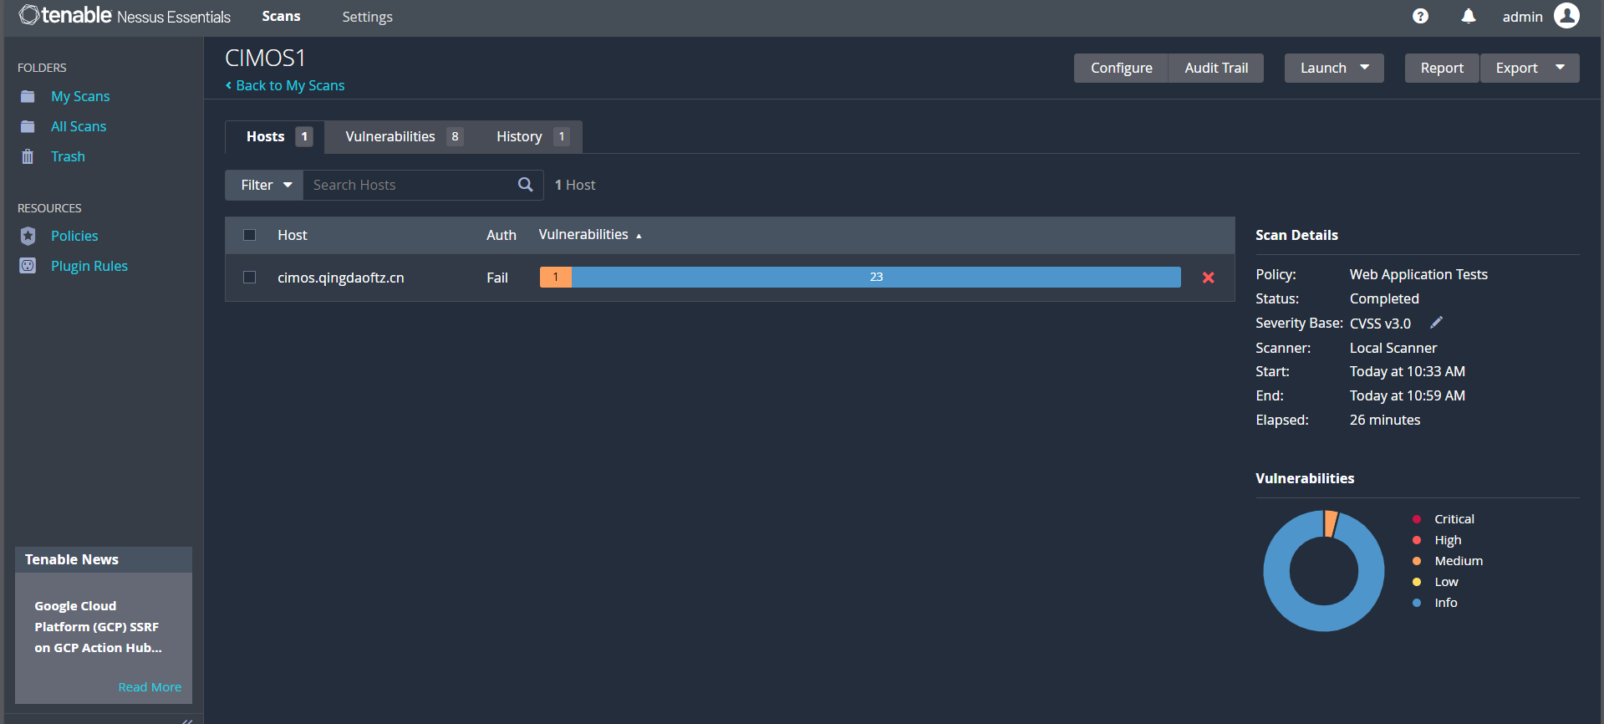1604x724 pixels.
Task: Click the CVSS v3.0 severity value
Action: pyautogui.click(x=1380, y=324)
